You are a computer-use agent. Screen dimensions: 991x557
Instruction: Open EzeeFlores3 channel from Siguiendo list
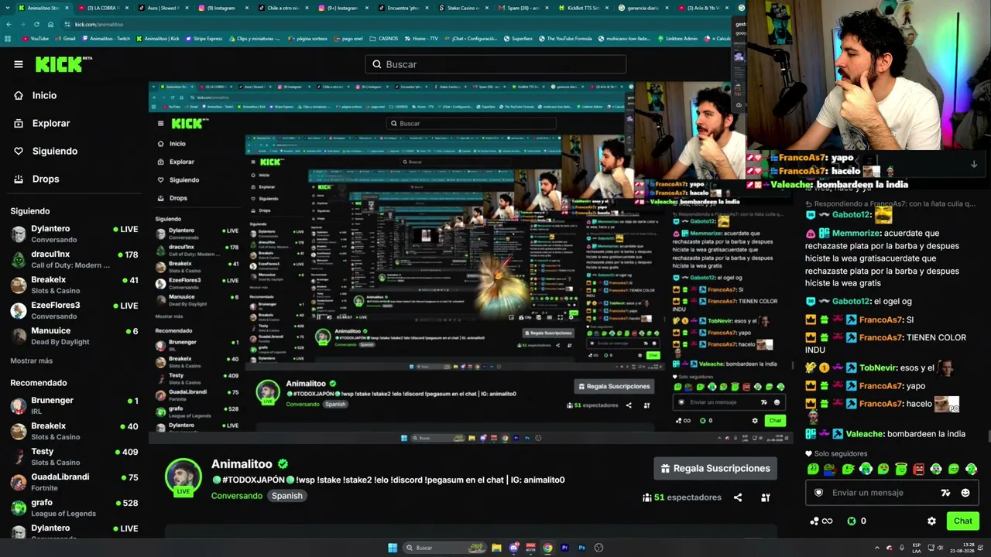[x=74, y=310]
